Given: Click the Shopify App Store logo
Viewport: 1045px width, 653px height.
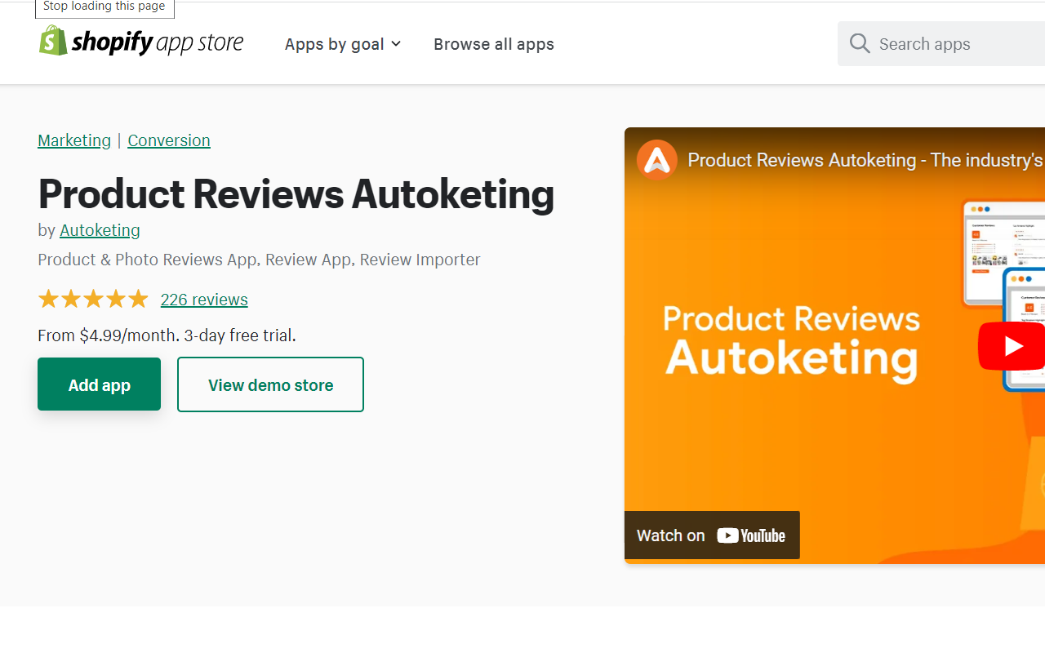Looking at the screenshot, I should (x=140, y=42).
